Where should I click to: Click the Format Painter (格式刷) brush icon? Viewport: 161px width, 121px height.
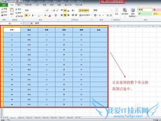coord(16,16)
